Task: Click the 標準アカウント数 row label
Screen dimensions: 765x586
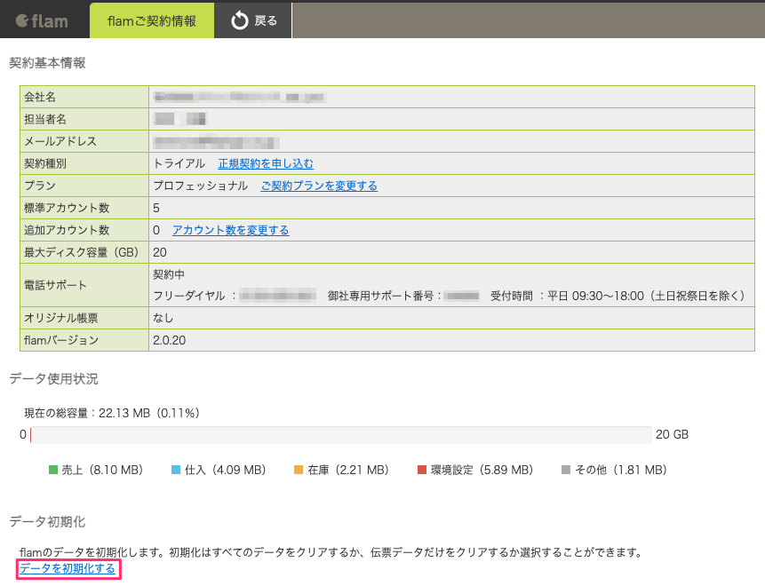Action: click(67, 208)
